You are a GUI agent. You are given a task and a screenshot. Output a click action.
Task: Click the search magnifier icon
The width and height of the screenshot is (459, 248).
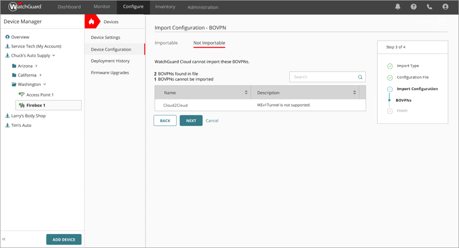[360, 77]
